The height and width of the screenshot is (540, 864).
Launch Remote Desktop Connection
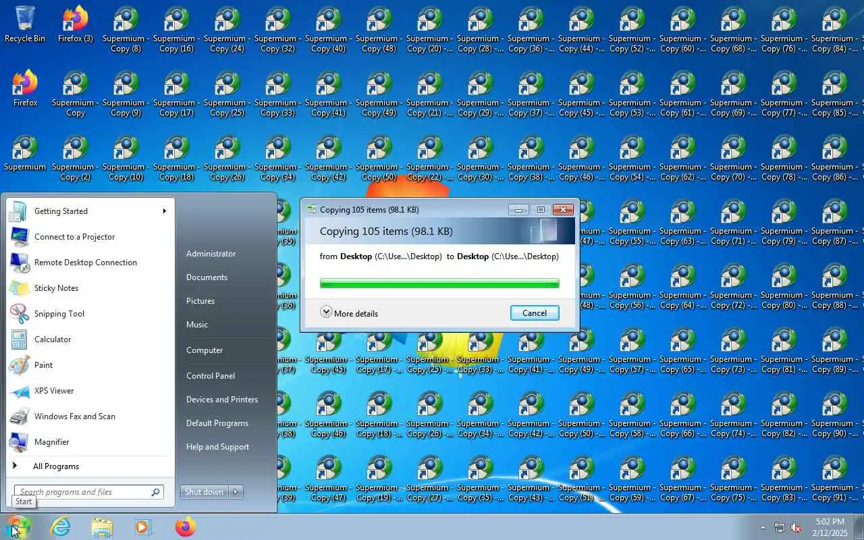[x=90, y=262]
